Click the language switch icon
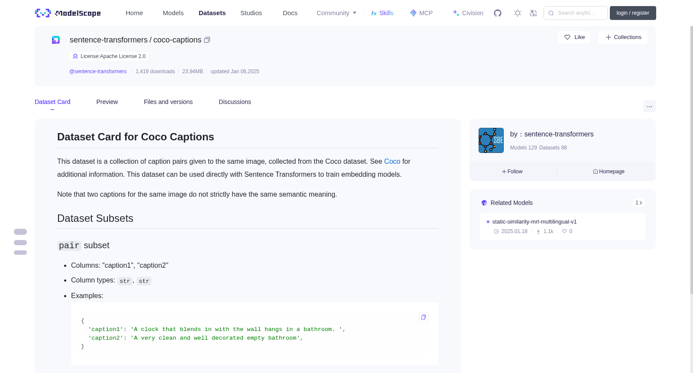 (533, 13)
